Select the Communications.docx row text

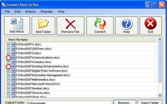(38, 58)
